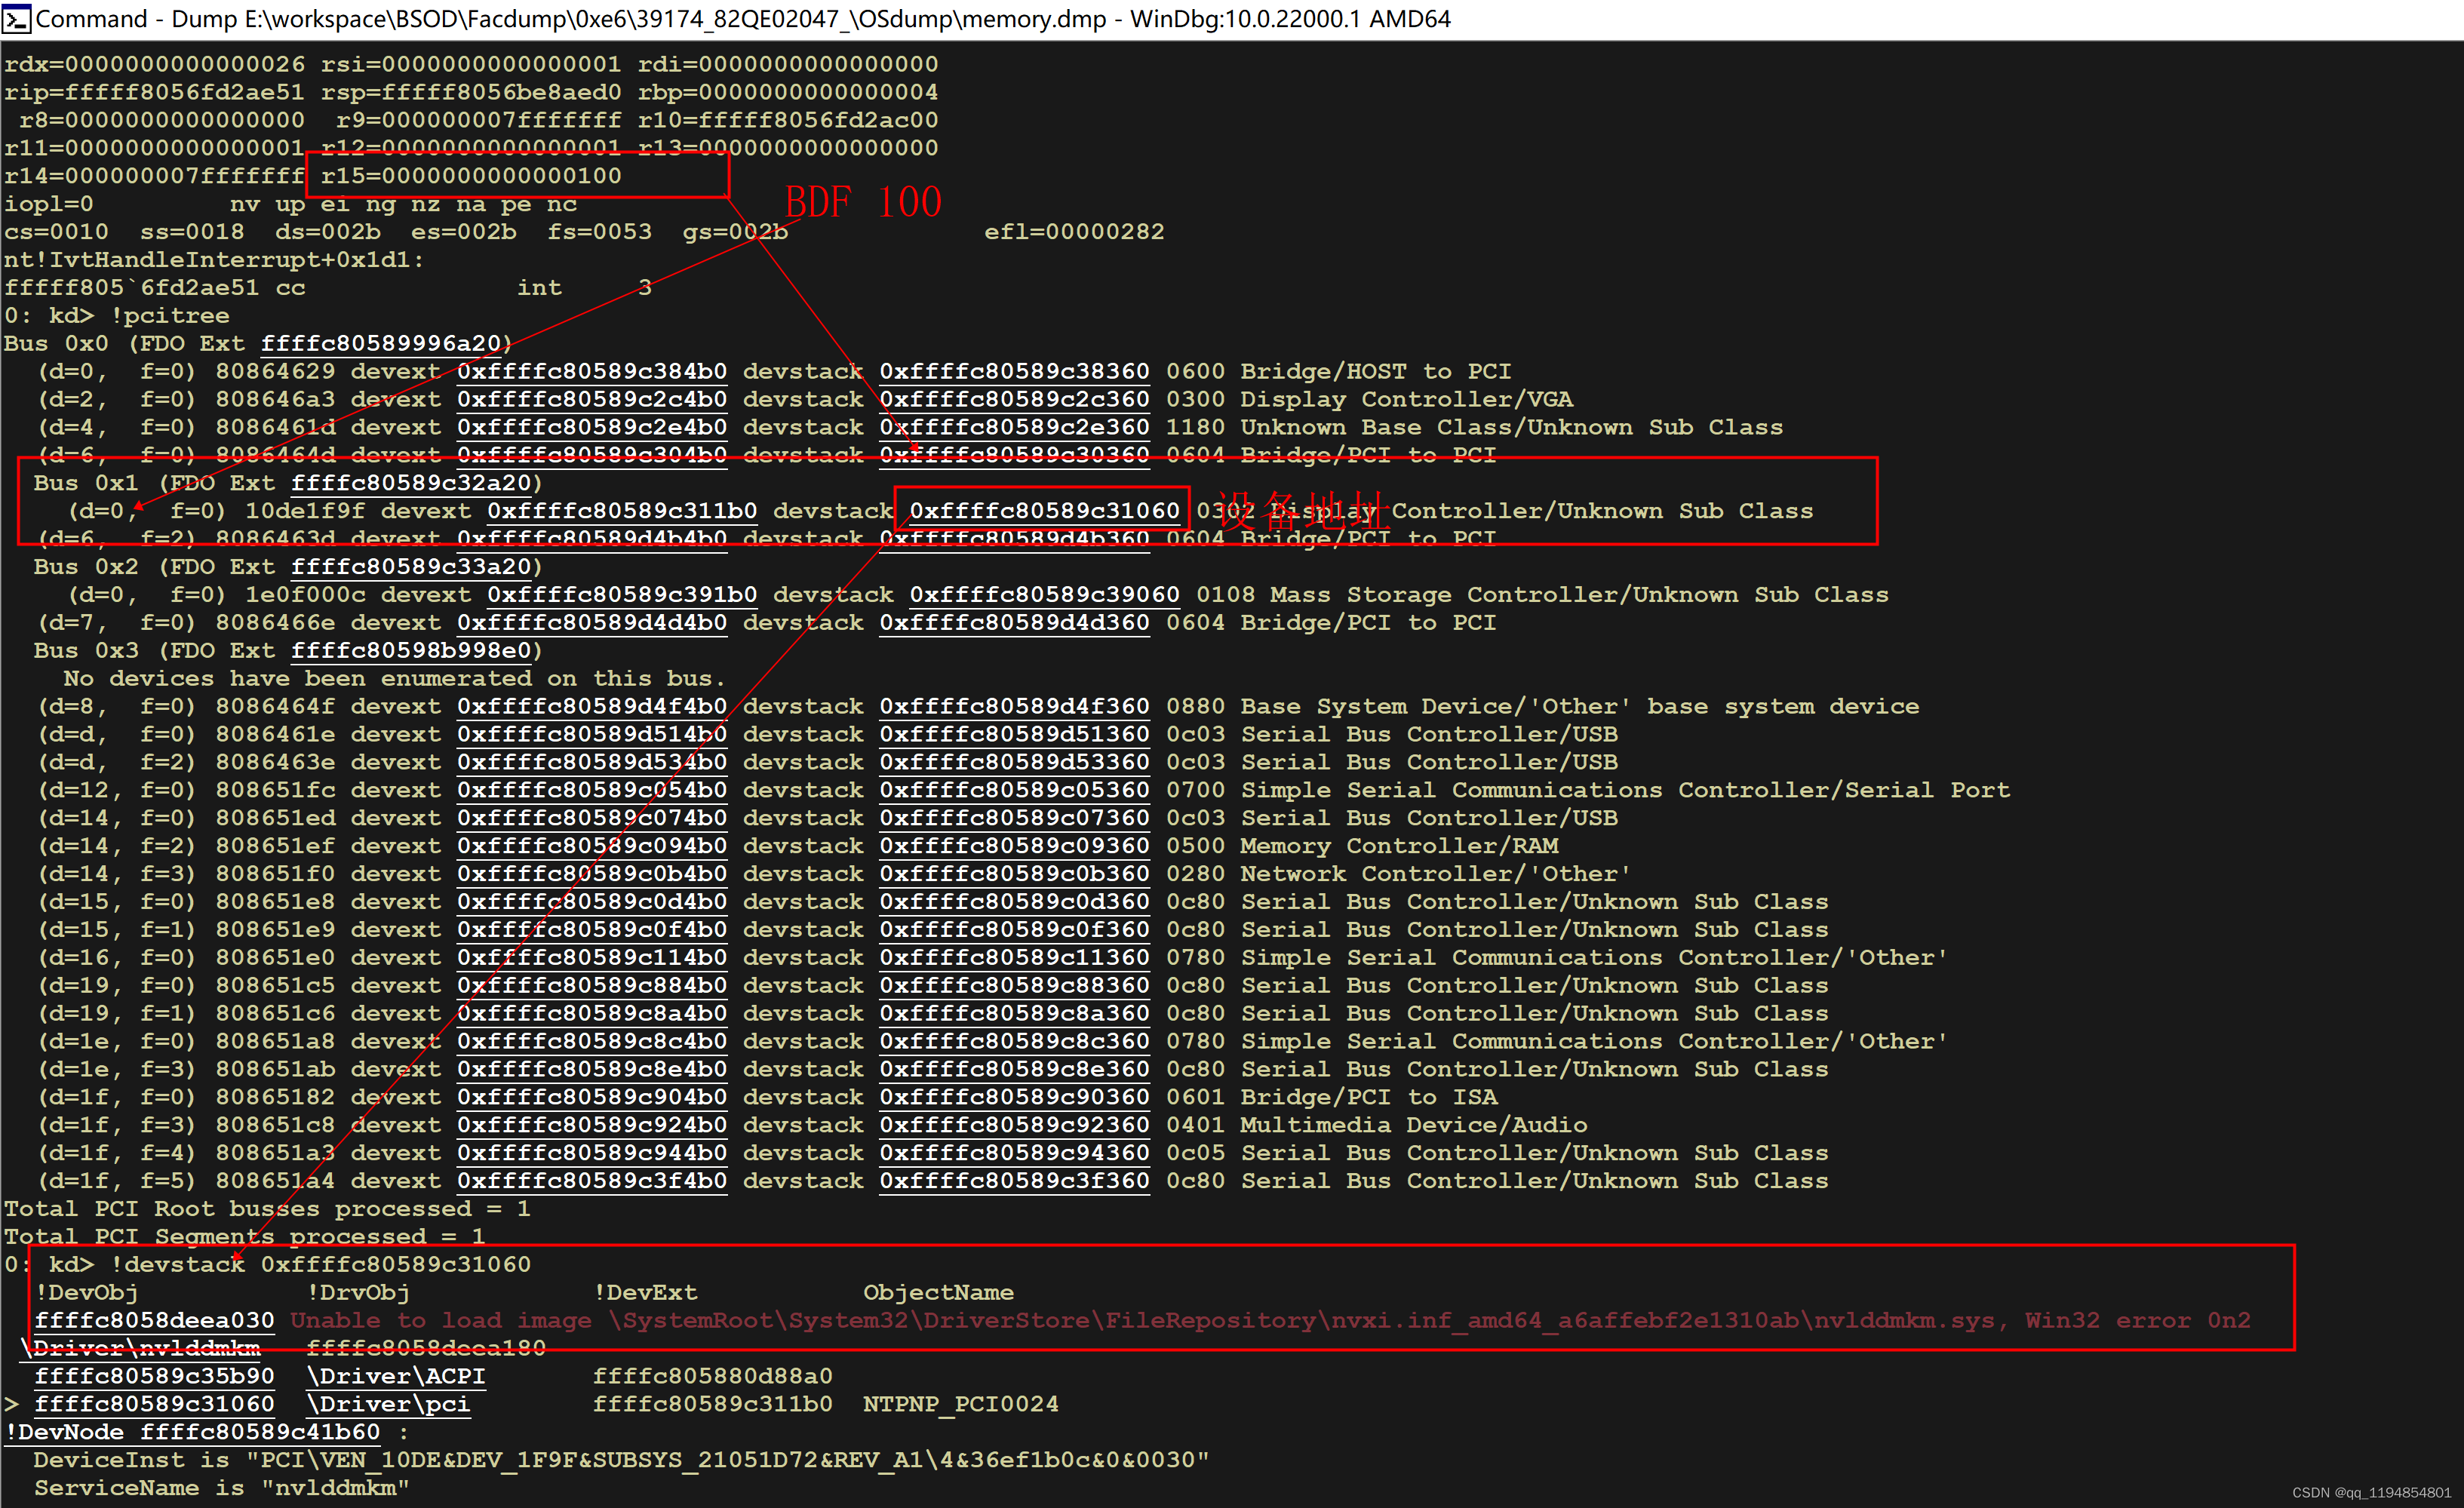Click devstack link of Memory Controller/RAM device
The image size is (2464, 1508).
[1014, 845]
